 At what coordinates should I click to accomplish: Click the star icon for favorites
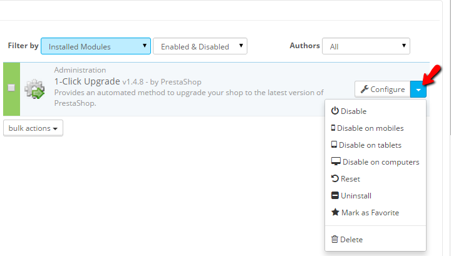(x=335, y=212)
